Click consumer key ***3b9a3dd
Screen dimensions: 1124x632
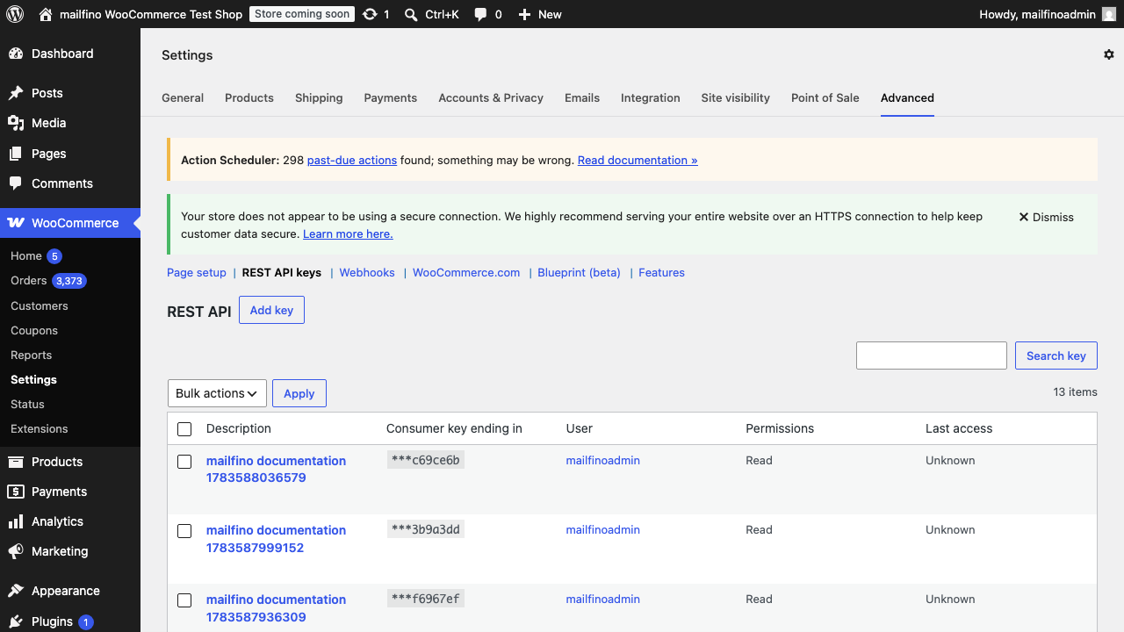click(426, 529)
